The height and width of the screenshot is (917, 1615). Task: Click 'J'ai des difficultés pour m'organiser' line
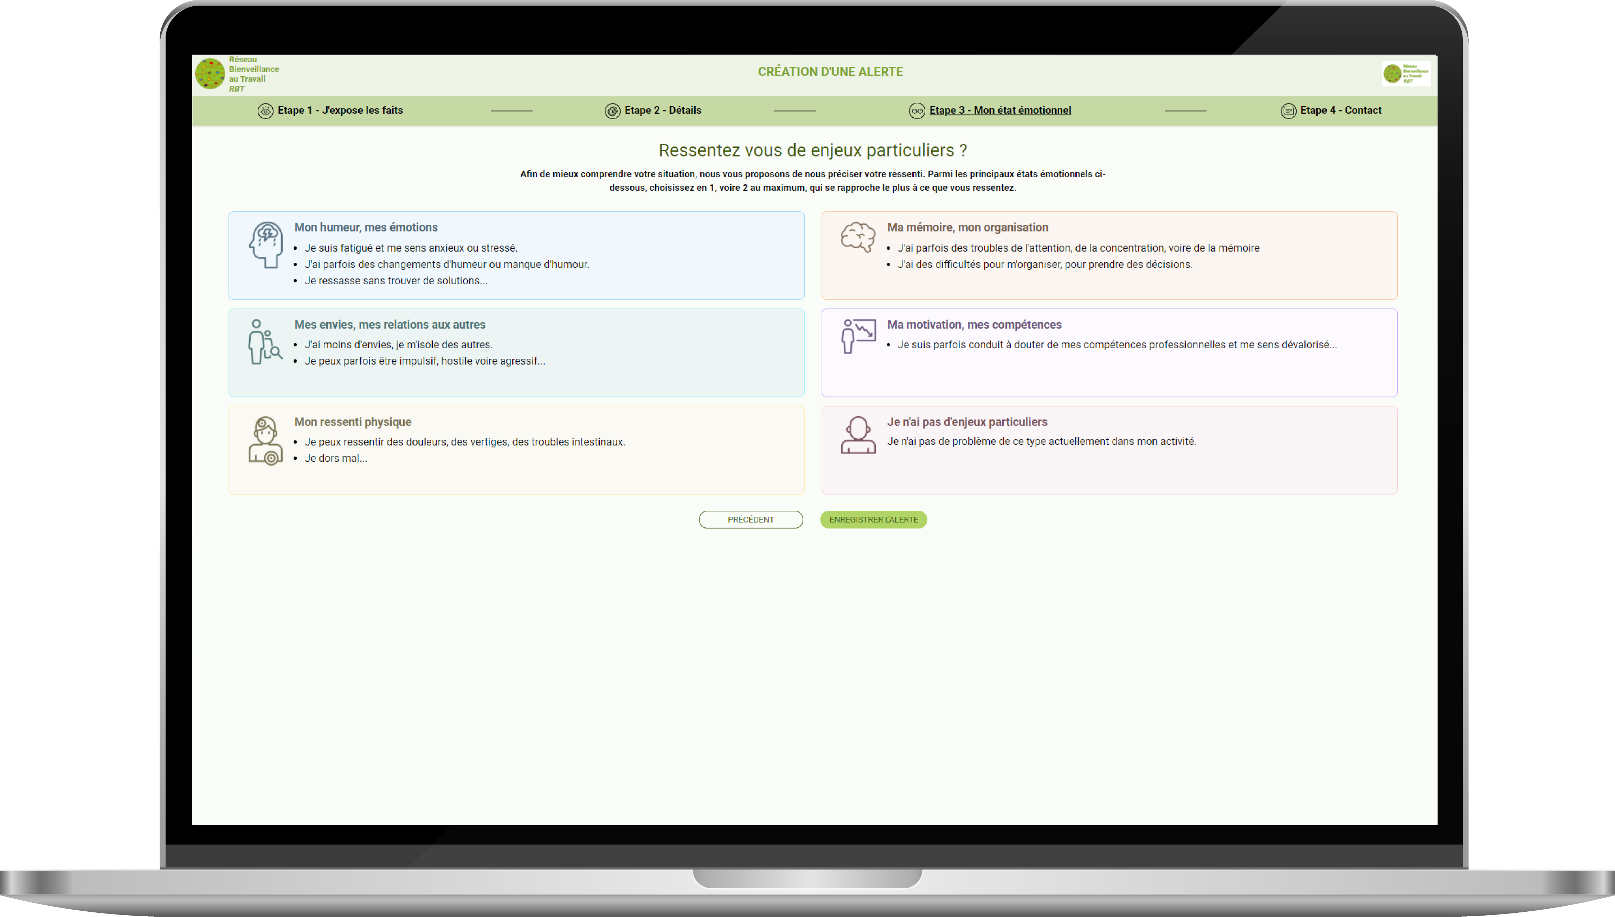pos(1045,265)
